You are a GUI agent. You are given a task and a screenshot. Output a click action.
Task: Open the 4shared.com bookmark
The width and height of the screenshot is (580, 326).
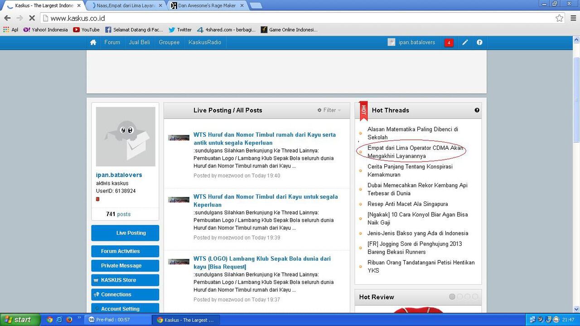coord(226,30)
